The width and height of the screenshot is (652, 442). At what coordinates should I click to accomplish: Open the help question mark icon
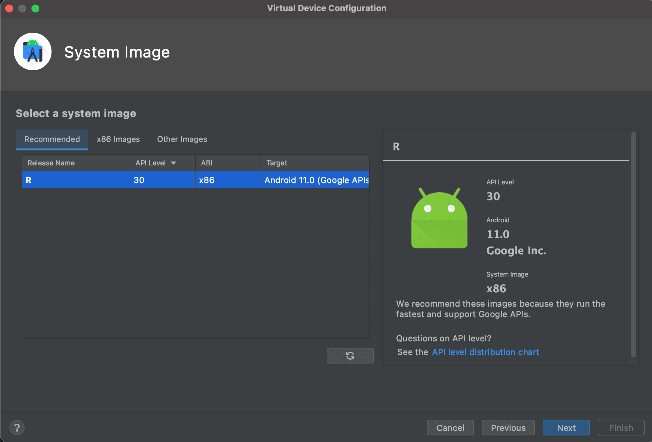point(17,428)
